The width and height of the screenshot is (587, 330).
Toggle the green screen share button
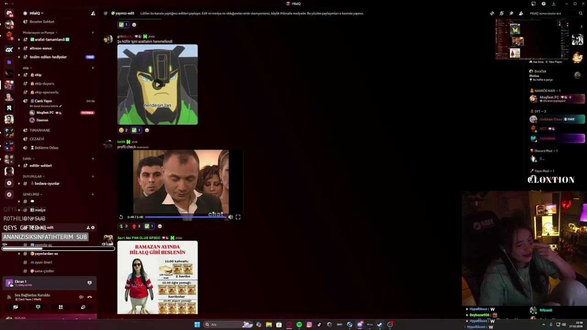38,307
